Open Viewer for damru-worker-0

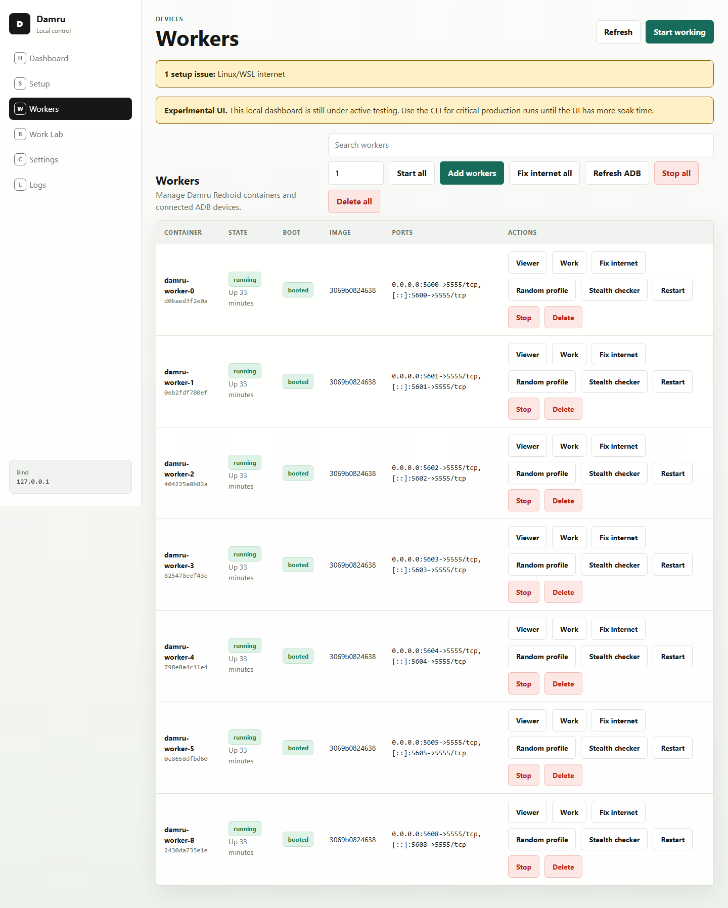[x=527, y=263]
